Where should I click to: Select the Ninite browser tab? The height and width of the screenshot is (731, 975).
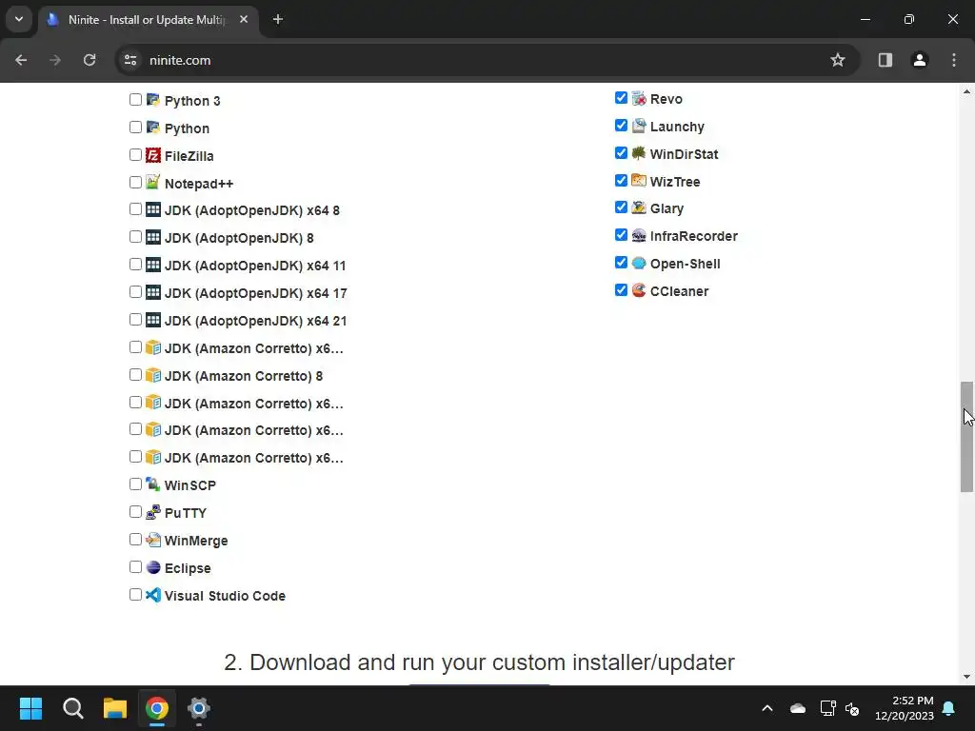click(148, 20)
